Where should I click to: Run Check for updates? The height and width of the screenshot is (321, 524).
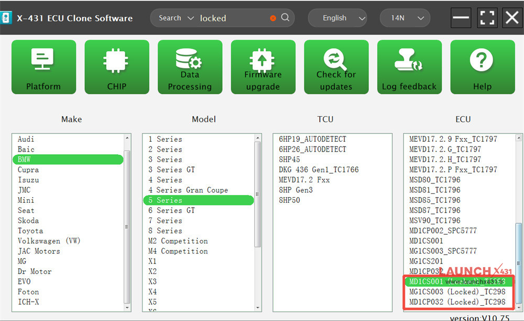[336, 67]
